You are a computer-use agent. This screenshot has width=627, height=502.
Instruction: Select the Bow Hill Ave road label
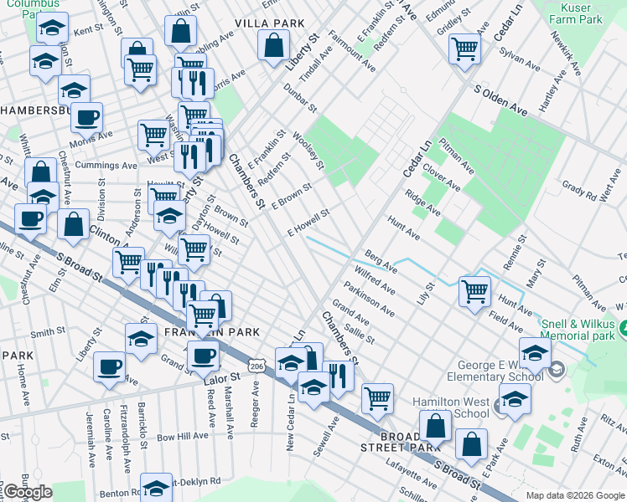coord(183,436)
